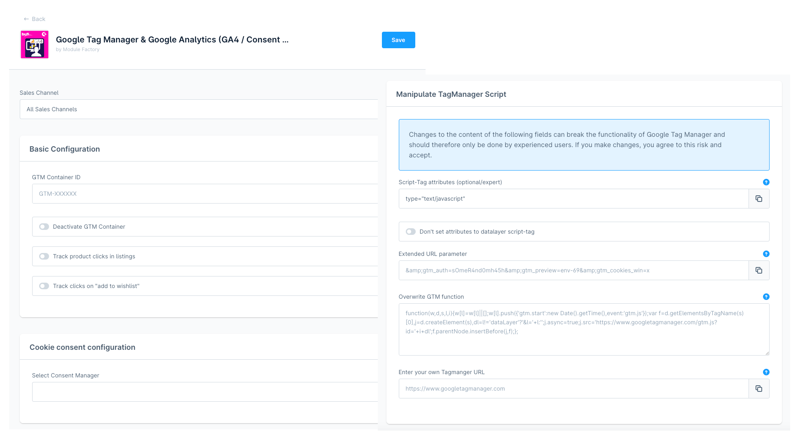This screenshot has height=445, width=791.
Task: Copy the Extended URL parameter value
Action: [x=758, y=270]
